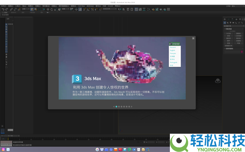
Task: Open the Curve Editor
Action: pos(140,9)
